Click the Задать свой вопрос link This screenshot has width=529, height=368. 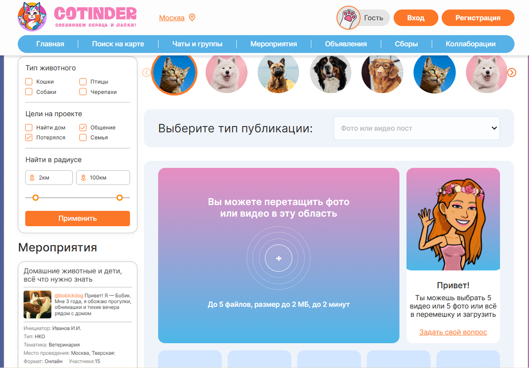point(453,332)
